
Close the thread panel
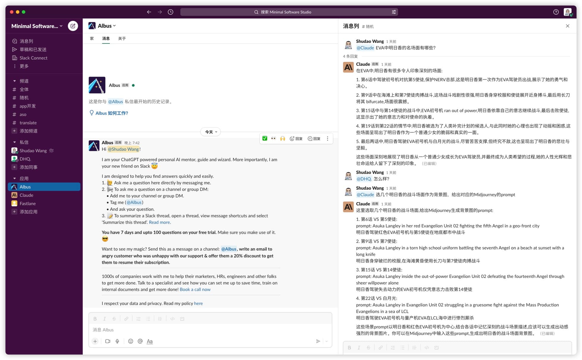click(x=567, y=26)
